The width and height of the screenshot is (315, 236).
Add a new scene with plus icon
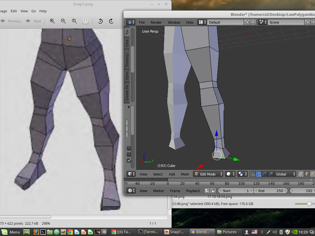308,22
